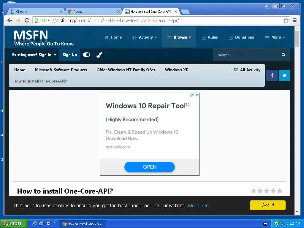Viewport: 304px width, 228px height.
Task: Open a new tab with the new-tab button
Action: pos(185,12)
